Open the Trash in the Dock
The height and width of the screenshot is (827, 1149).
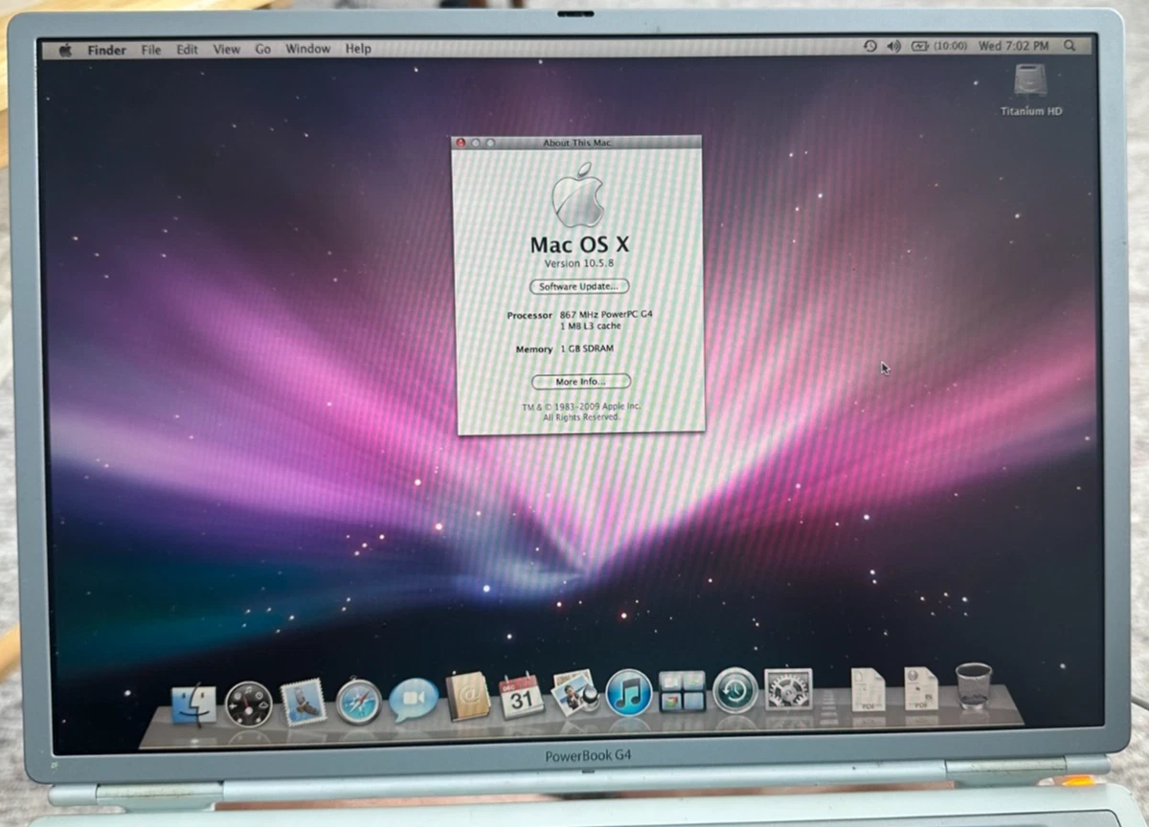(x=974, y=685)
